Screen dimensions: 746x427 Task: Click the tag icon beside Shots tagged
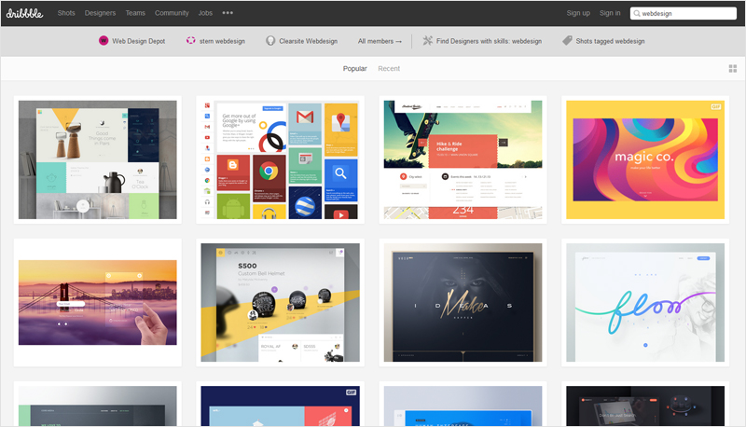(x=567, y=40)
